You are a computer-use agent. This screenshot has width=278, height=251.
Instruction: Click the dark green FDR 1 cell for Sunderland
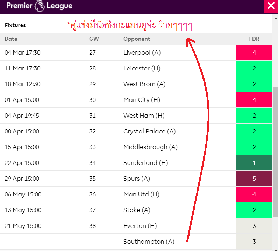pos(254,163)
